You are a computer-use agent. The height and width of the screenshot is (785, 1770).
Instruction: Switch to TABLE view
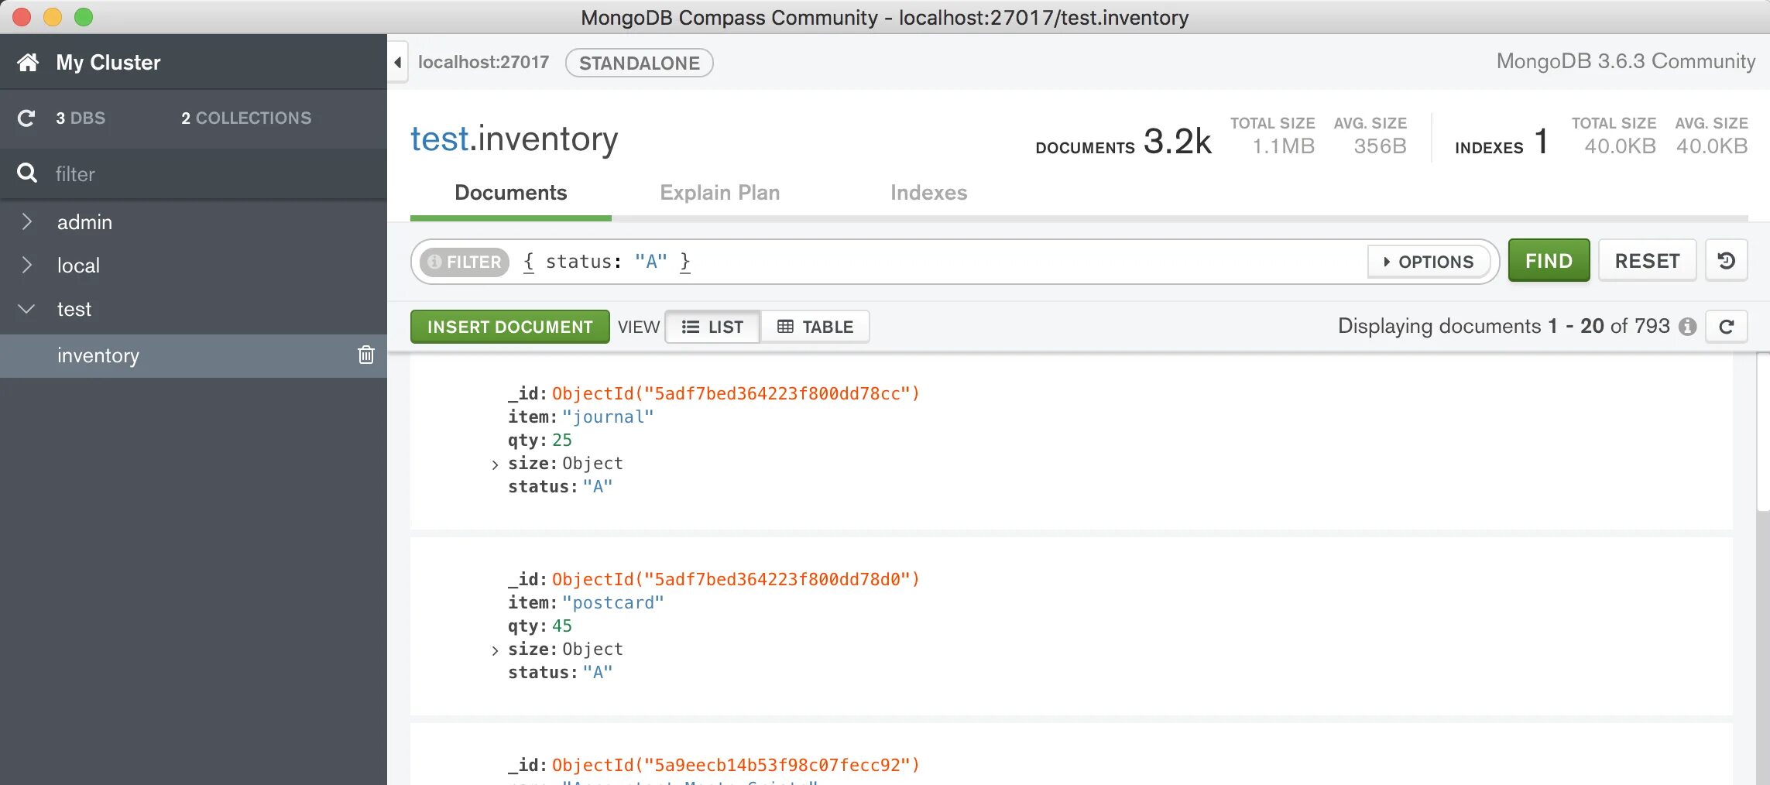(x=815, y=327)
